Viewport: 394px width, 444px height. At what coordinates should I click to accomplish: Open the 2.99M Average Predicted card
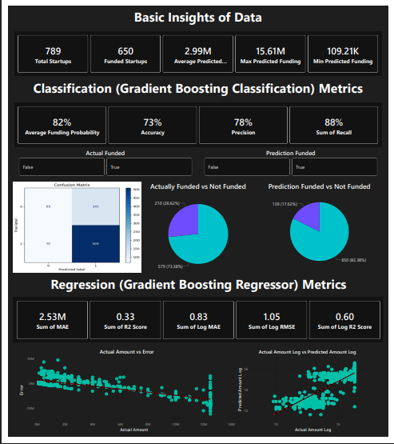pos(197,54)
